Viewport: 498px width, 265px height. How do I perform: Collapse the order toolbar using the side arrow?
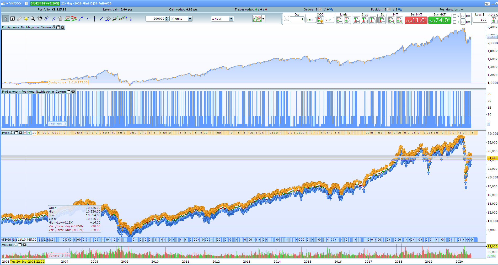[x=282, y=19]
